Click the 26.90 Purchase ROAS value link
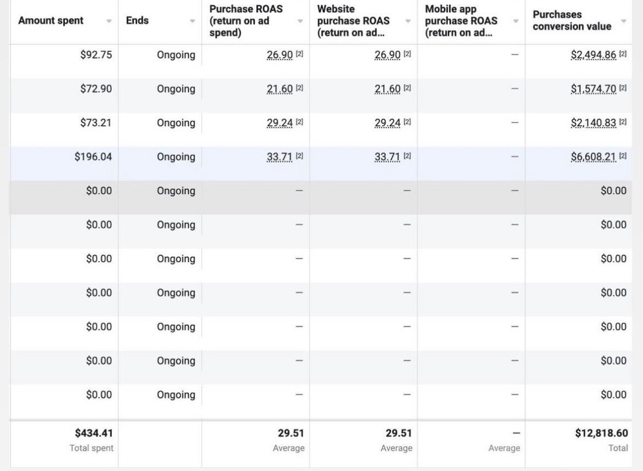Viewport: 643px width, 471px height. click(x=280, y=55)
